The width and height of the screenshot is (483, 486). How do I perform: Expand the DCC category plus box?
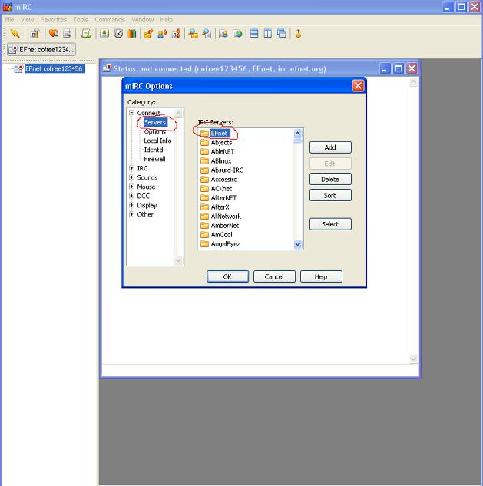coord(132,196)
